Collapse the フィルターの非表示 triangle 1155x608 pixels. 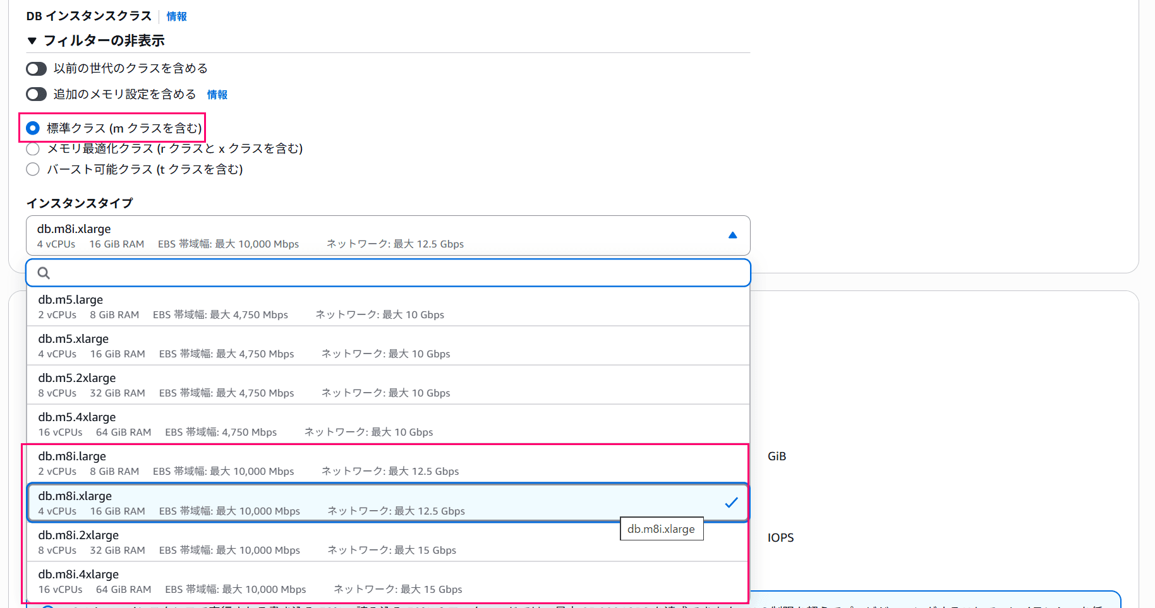(32, 41)
